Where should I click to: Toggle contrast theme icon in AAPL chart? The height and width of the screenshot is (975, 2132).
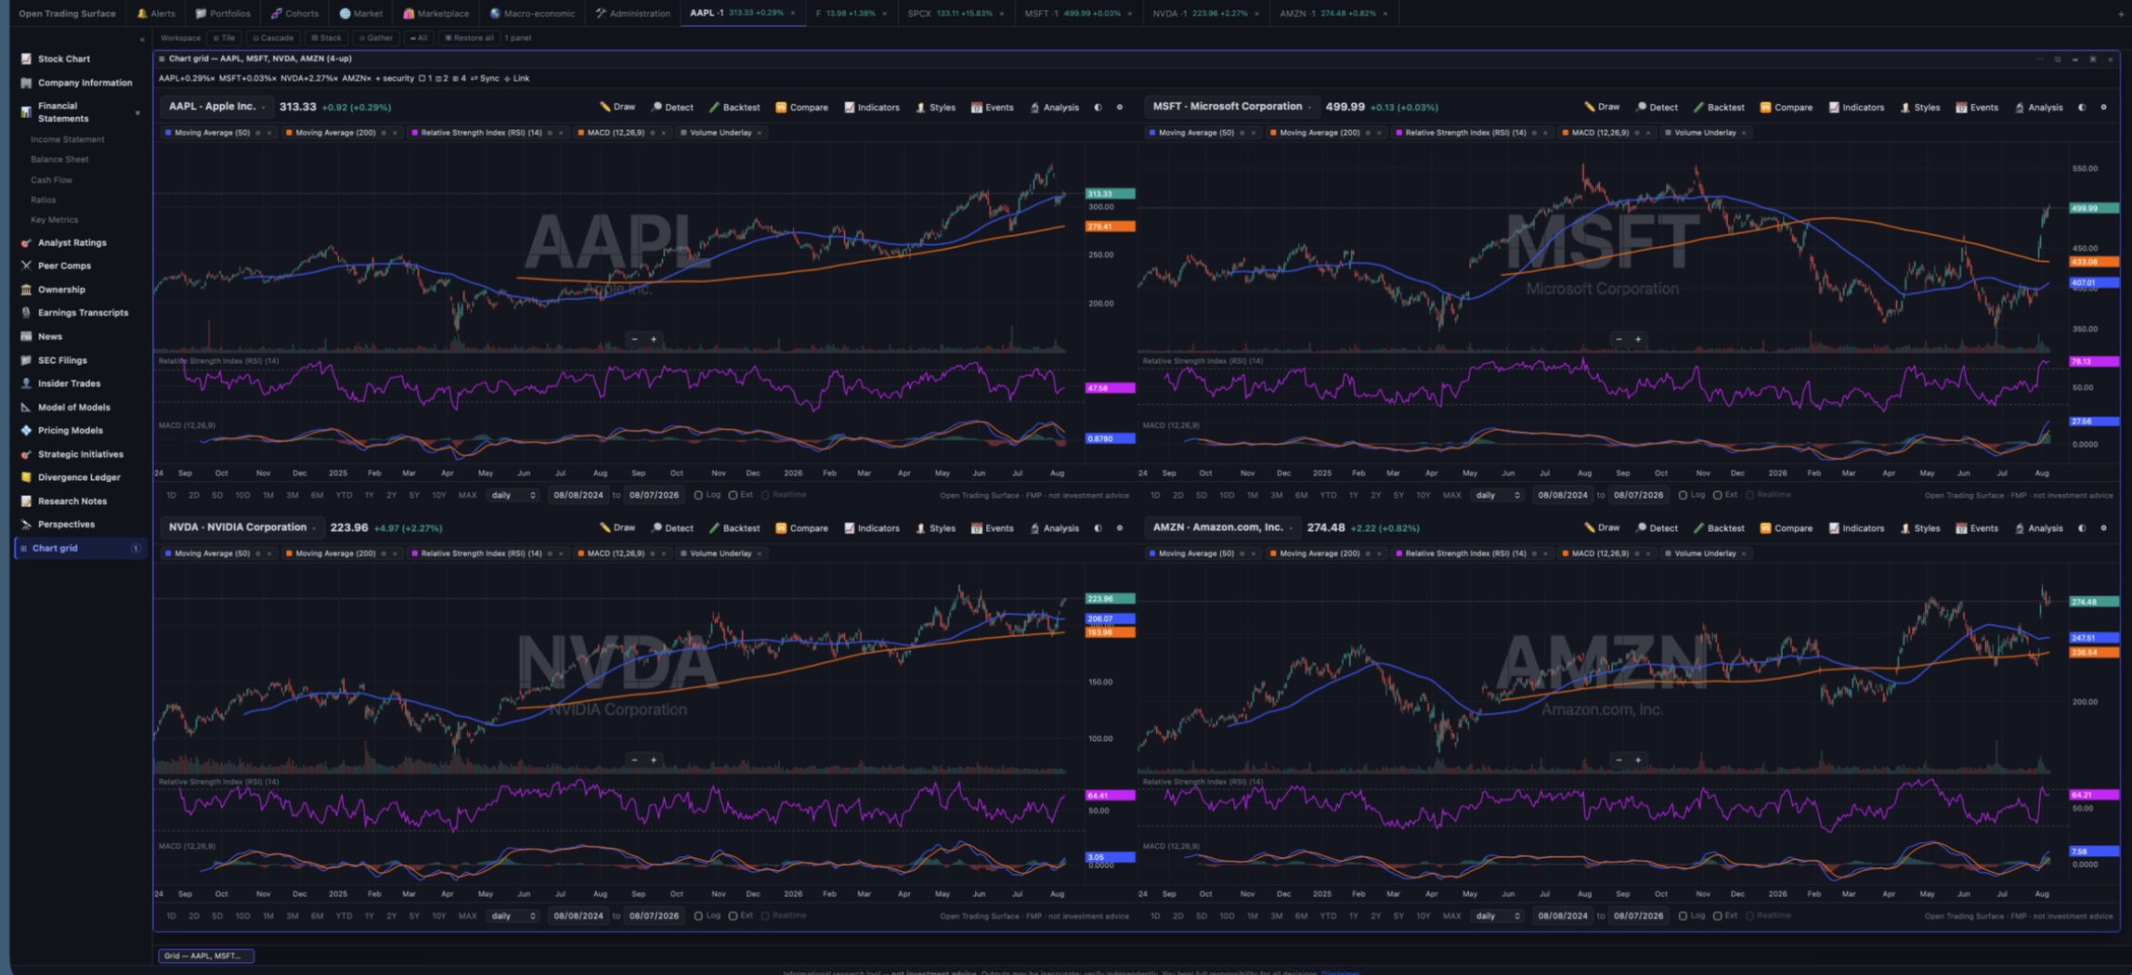coord(1098,107)
